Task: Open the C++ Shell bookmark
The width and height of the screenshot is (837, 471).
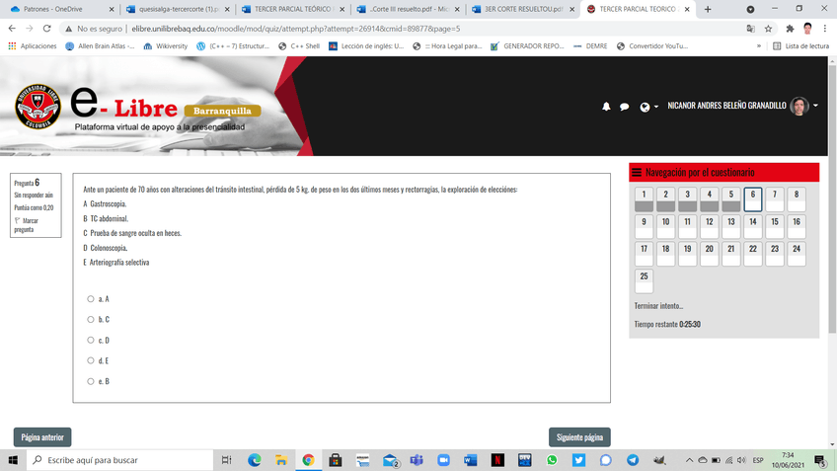Action: [298, 46]
